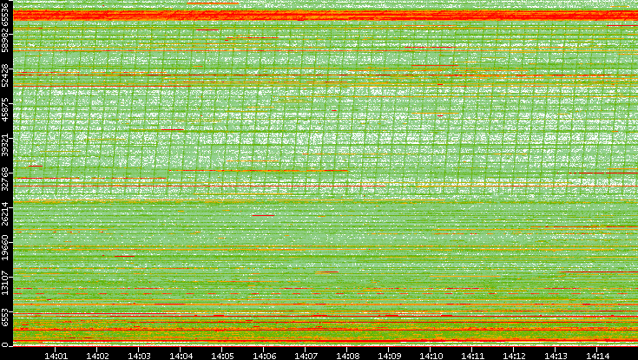Select the 58982 vertical axis label
638x360 pixels.
pyautogui.click(x=4, y=41)
